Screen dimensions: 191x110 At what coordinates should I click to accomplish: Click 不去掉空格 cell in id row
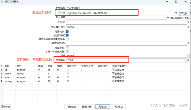(x=123, y=70)
